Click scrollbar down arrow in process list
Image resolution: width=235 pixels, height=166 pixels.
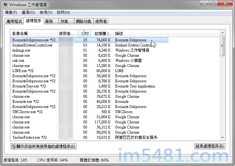pos(222,137)
